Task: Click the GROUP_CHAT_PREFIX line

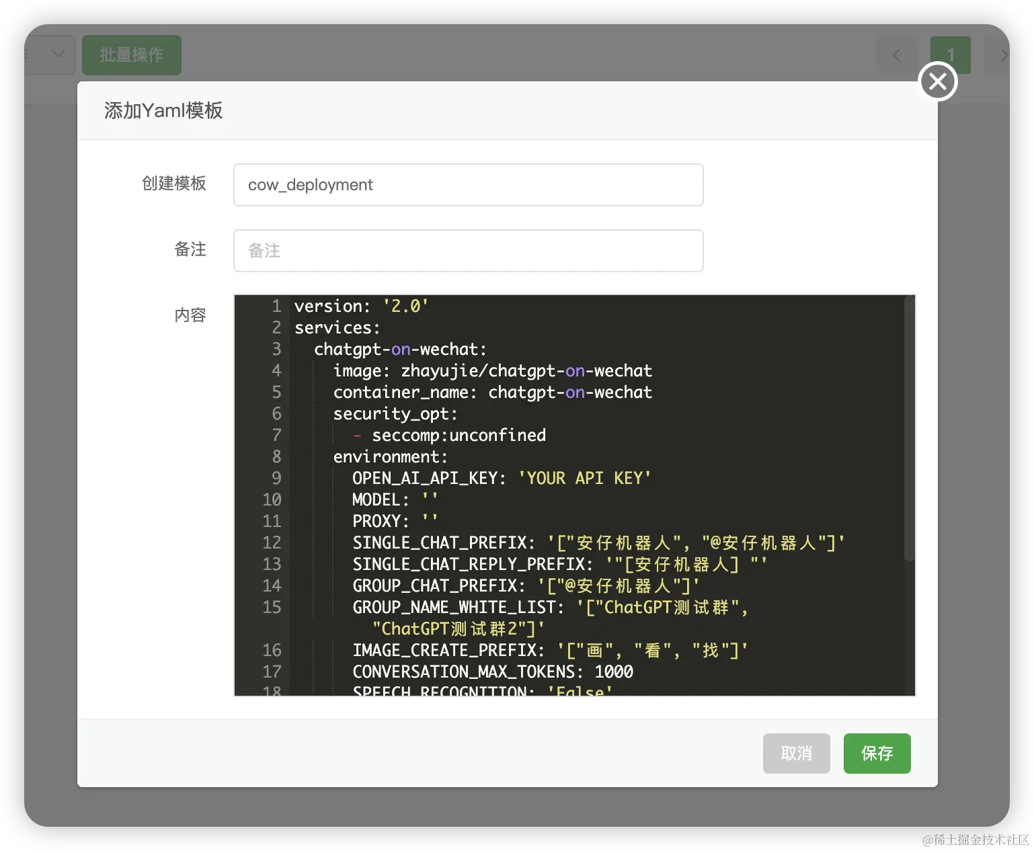Action: pos(526,586)
